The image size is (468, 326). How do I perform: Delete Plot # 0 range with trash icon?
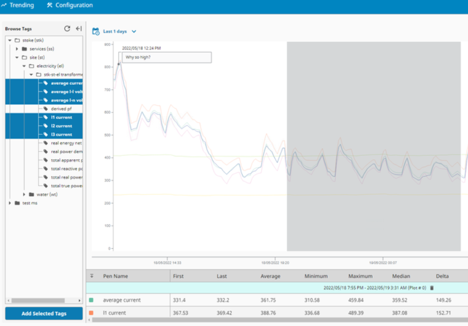click(432, 288)
